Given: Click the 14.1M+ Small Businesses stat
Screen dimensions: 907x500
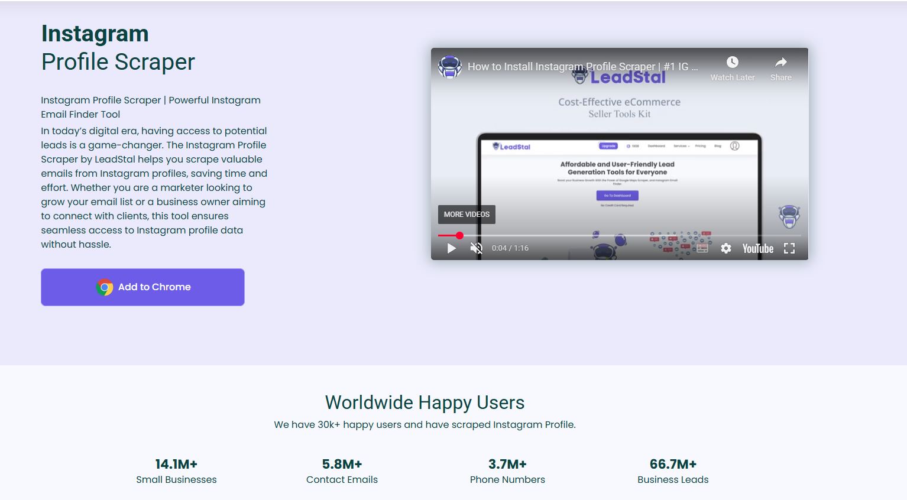Looking at the screenshot, I should pos(176,471).
